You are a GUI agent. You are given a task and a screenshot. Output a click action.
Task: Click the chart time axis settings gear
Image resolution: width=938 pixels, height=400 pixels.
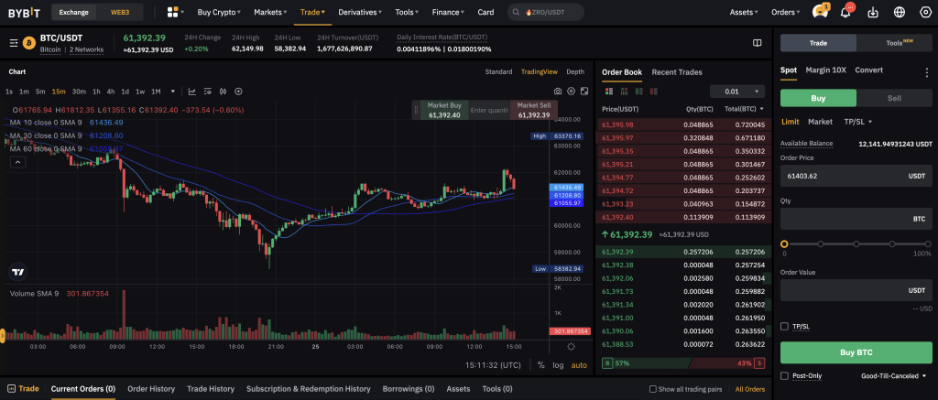(571, 347)
